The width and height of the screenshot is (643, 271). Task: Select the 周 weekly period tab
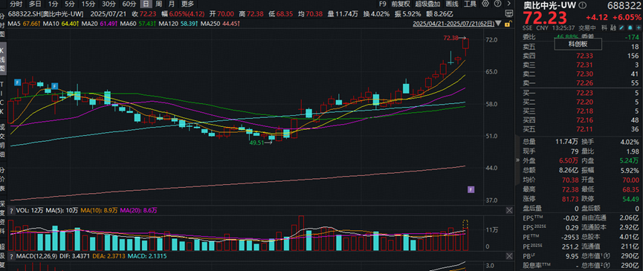pos(158,4)
